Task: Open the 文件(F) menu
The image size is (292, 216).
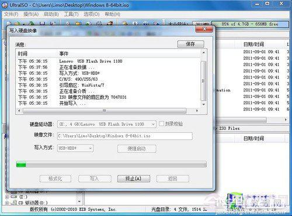Action: 11,14
